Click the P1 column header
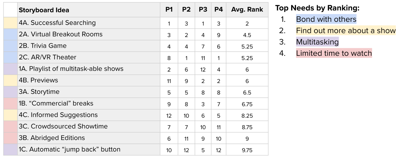The width and height of the screenshot is (398, 158). point(169,10)
